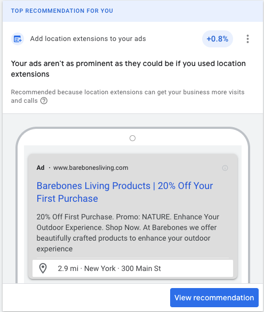Click the 'Your ads aren't as prominent' heading
The width and height of the screenshot is (264, 312).
[129, 69]
